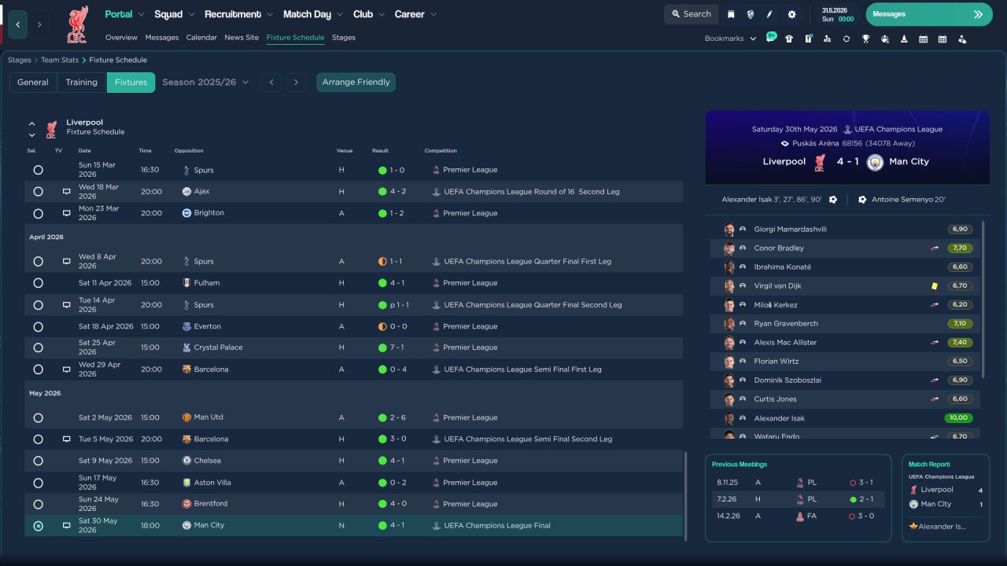Click the 7.2.26 previous meeting row

coord(798,499)
